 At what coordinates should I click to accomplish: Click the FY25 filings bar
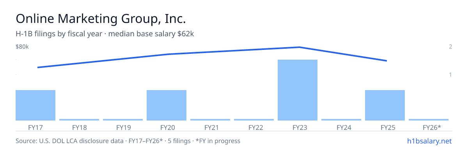pyautogui.click(x=385, y=105)
